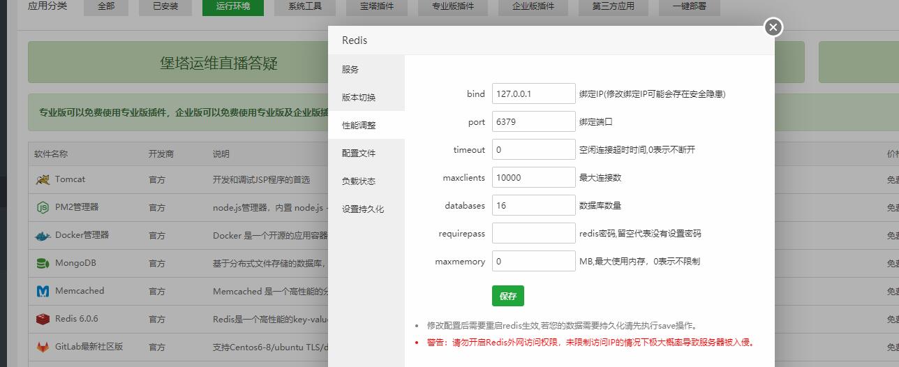This screenshot has width=899, height=367.
Task: Click GitLab最新社区版 software name
Action: [89, 347]
